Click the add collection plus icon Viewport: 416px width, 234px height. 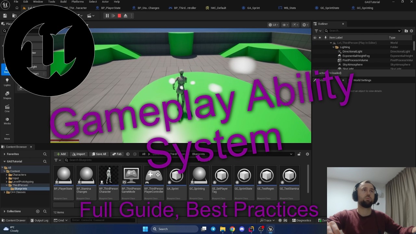tap(38, 211)
